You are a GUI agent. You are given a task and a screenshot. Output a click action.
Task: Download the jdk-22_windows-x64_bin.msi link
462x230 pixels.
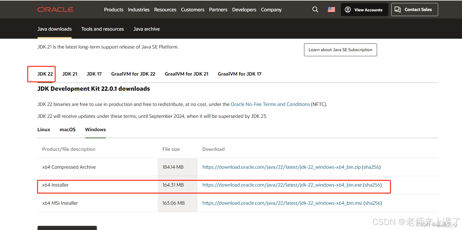282,203
